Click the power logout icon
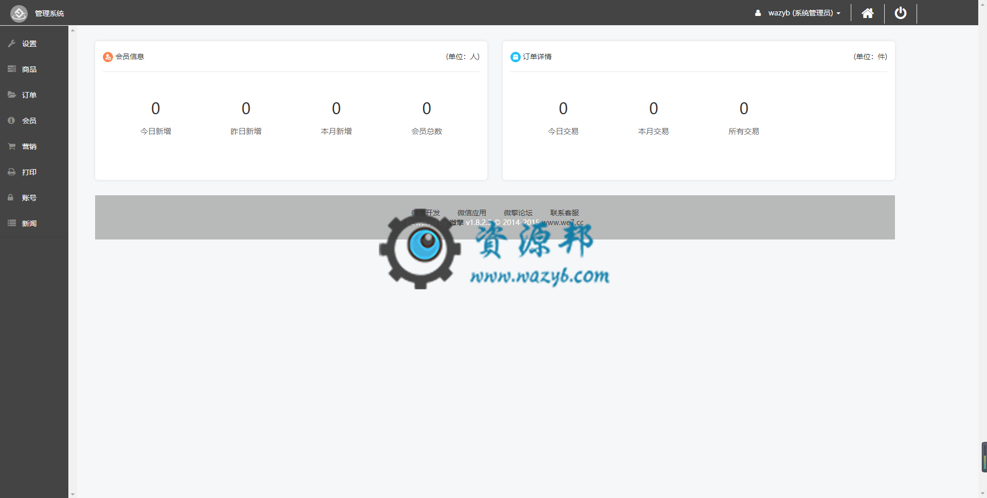This screenshot has height=498, width=987. (901, 13)
